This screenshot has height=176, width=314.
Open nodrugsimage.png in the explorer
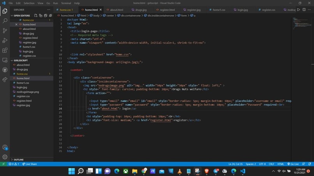coord(28,92)
